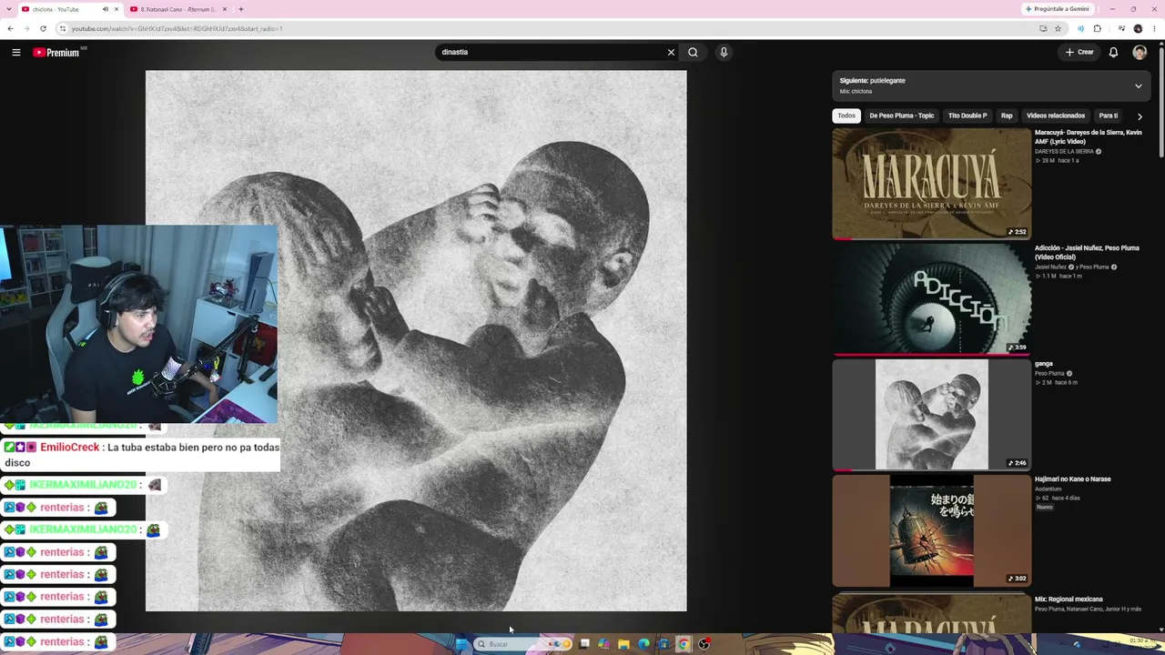Screen dimensions: 1165x655
Task: Click the album art video player
Action: tap(416, 341)
